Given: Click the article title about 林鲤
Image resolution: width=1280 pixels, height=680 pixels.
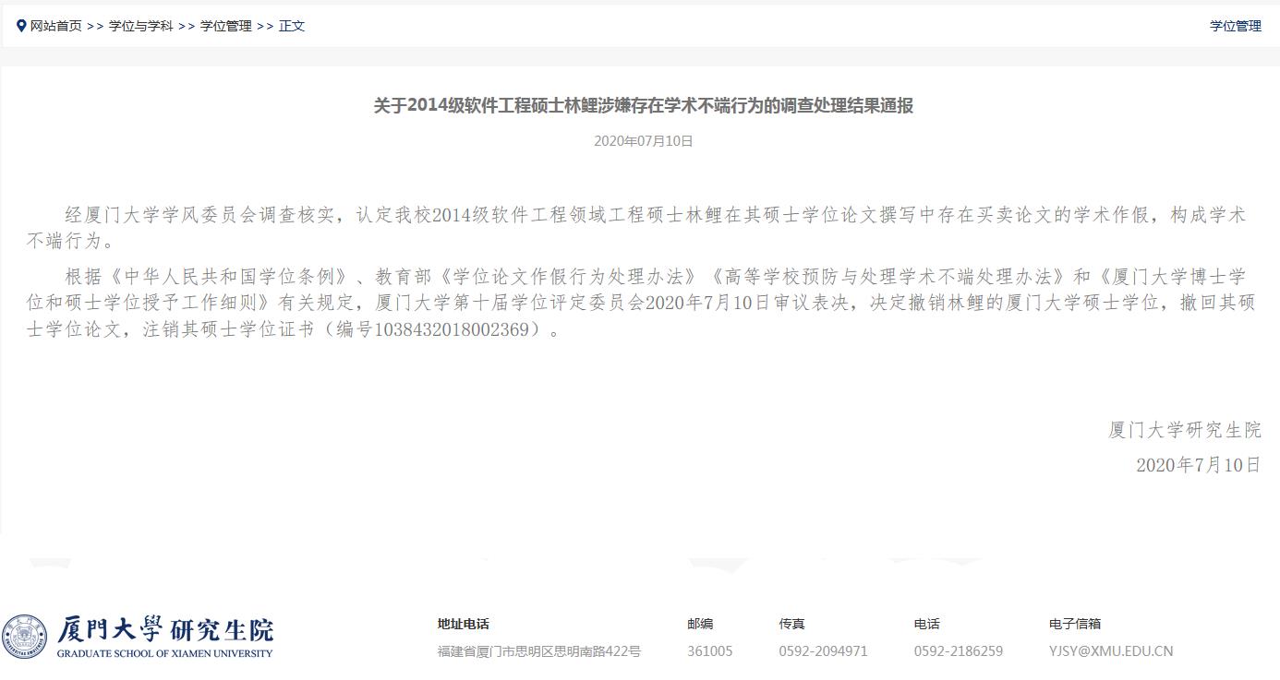Looking at the screenshot, I should [x=643, y=105].
